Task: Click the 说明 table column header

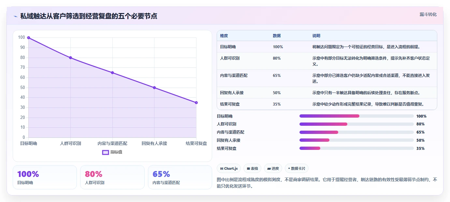Action: pyautogui.click(x=316, y=36)
